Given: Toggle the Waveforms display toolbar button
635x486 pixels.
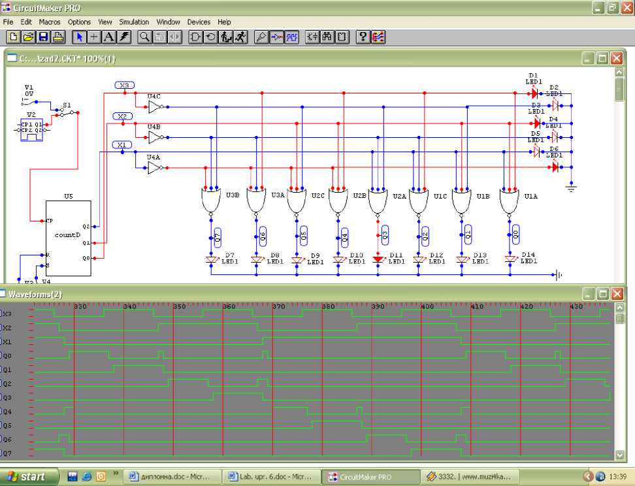Looking at the screenshot, I should pos(292,37).
